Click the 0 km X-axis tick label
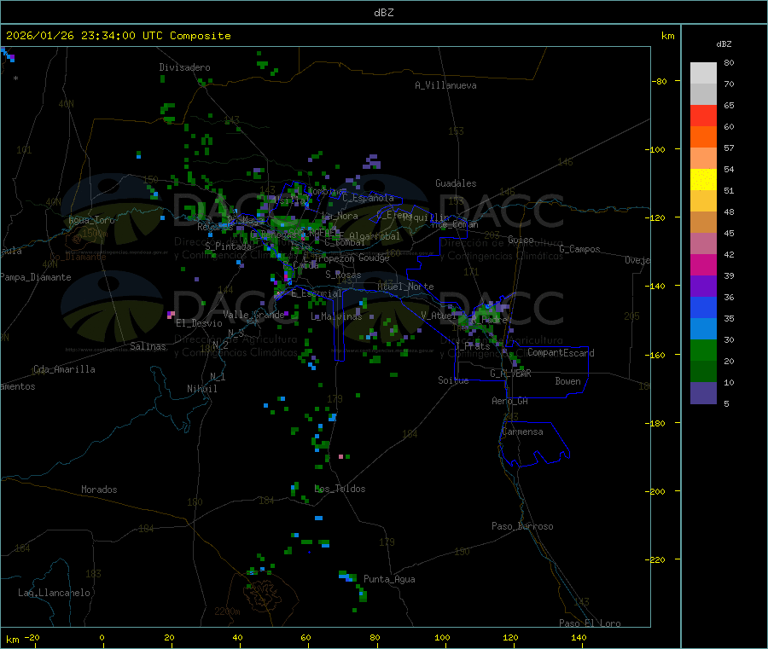The height and width of the screenshot is (649, 768). pos(102,638)
